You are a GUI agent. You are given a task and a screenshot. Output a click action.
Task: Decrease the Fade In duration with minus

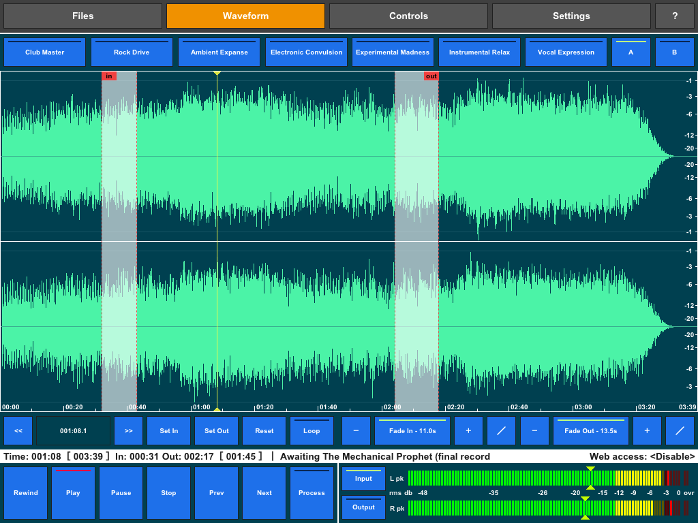356,431
